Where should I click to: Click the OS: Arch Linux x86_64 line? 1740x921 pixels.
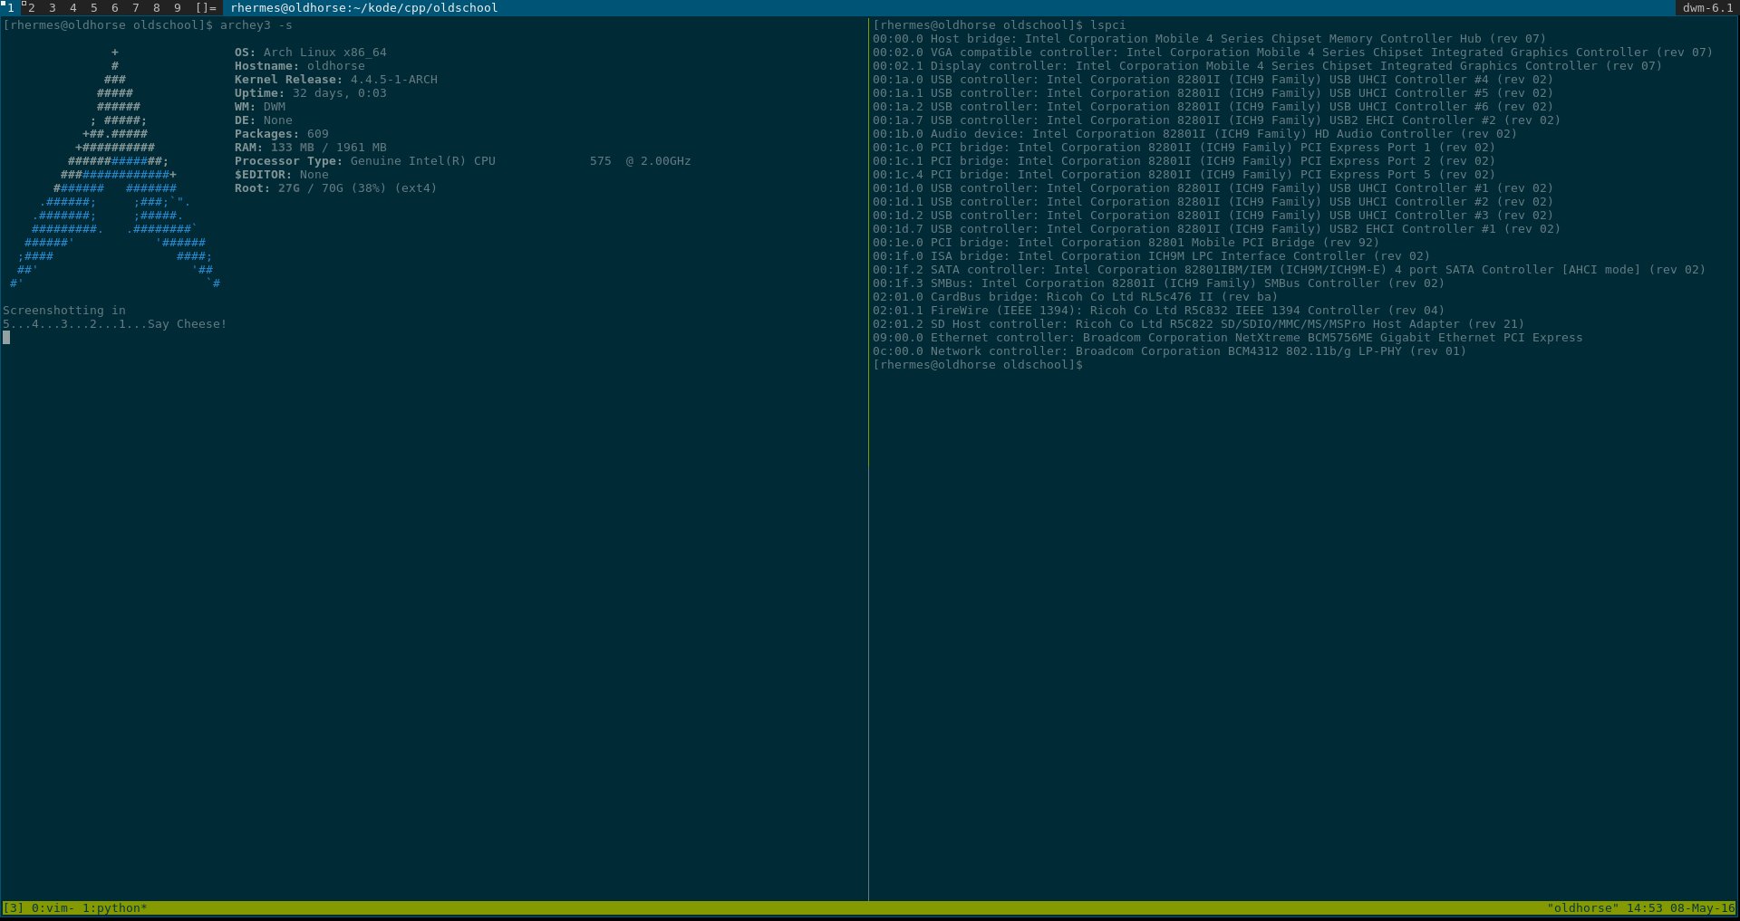tap(311, 53)
